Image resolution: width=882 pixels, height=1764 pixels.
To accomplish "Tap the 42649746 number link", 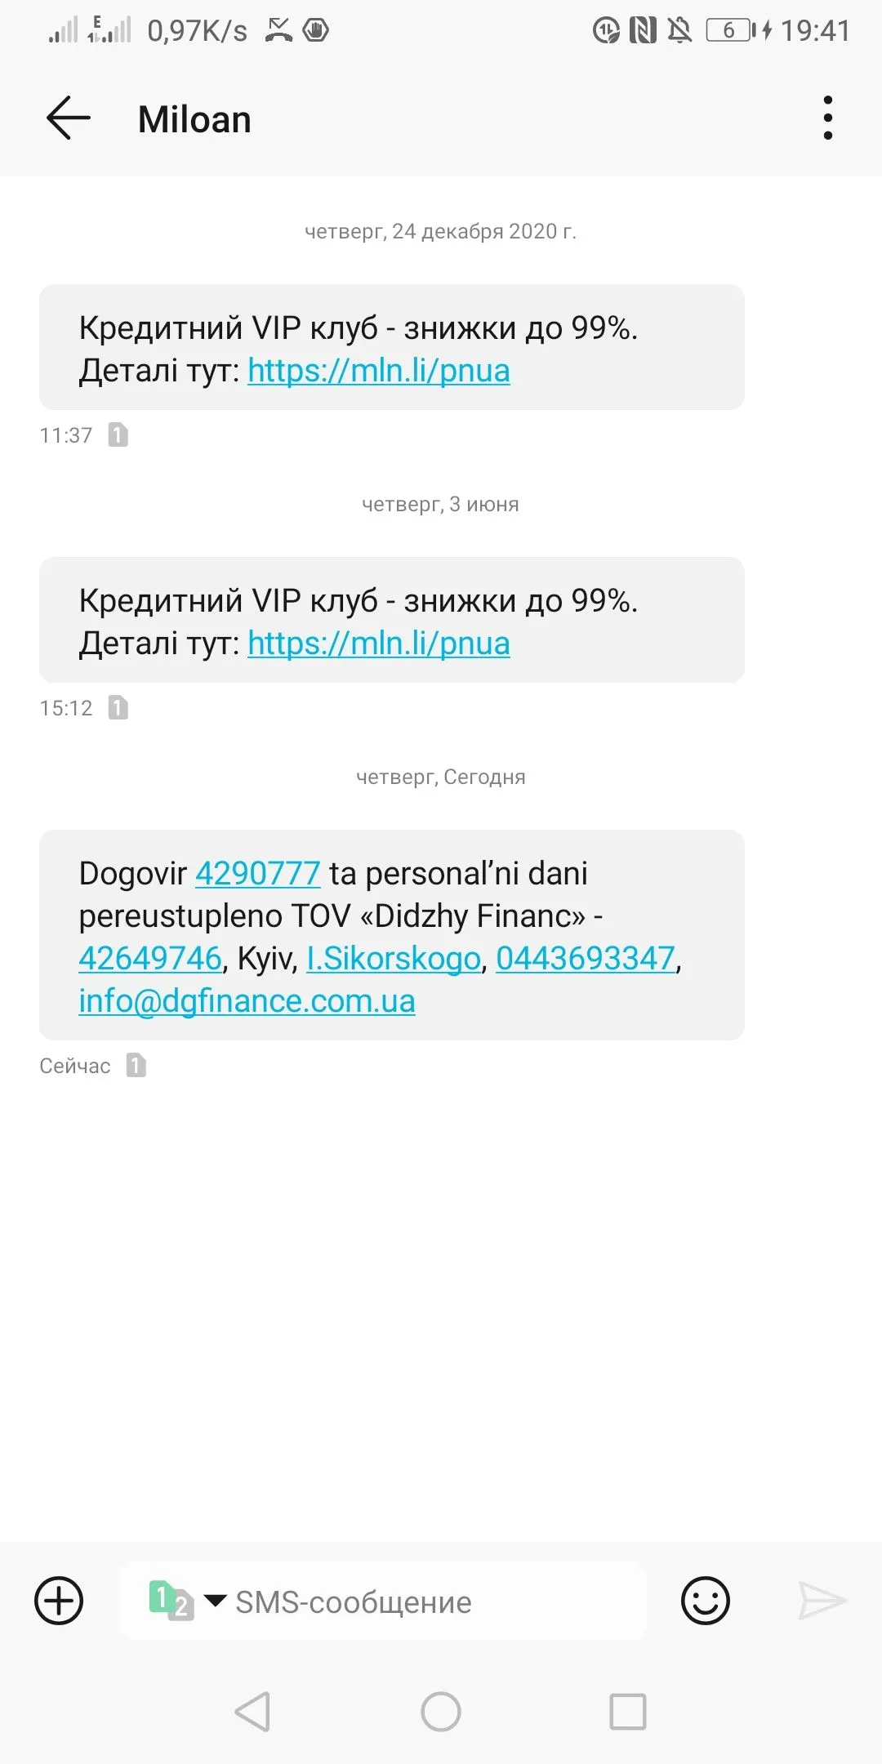I will click(150, 959).
